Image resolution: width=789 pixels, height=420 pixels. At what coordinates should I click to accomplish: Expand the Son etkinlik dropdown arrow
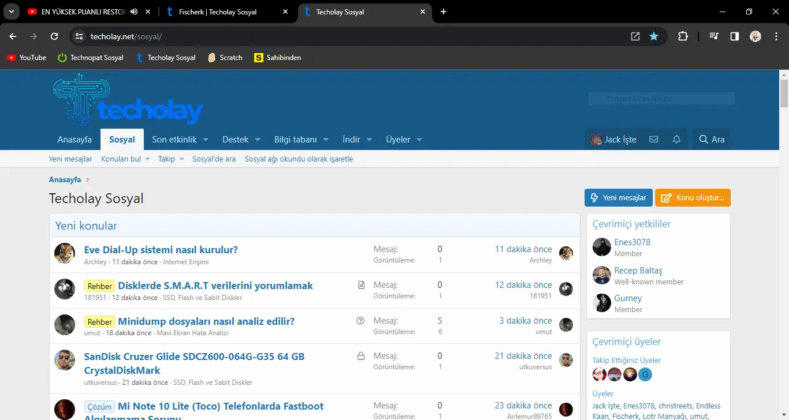click(206, 140)
